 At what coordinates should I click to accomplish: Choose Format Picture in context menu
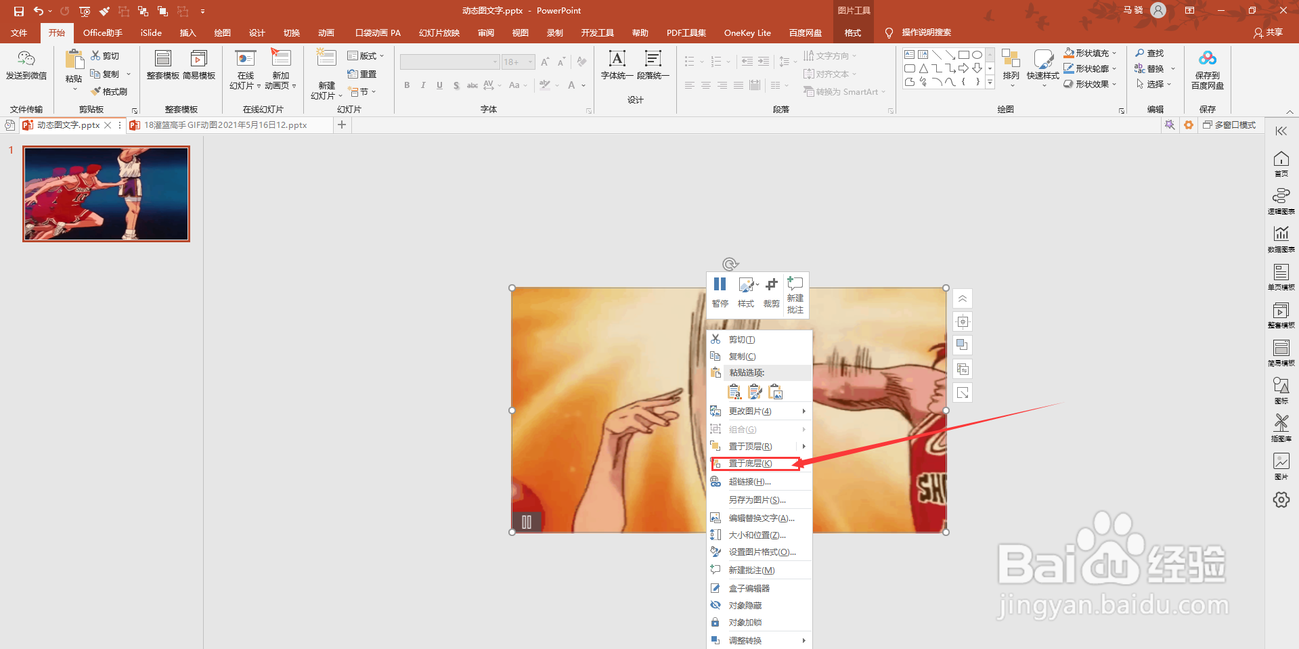point(759,552)
